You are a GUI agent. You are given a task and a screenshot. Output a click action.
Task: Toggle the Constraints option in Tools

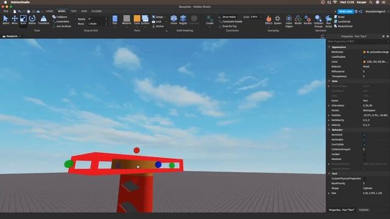[61, 22]
